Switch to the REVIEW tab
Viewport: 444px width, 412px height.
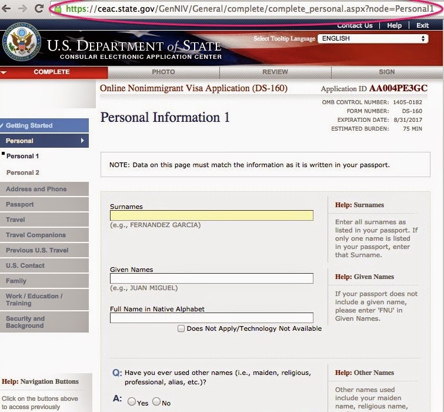point(275,72)
